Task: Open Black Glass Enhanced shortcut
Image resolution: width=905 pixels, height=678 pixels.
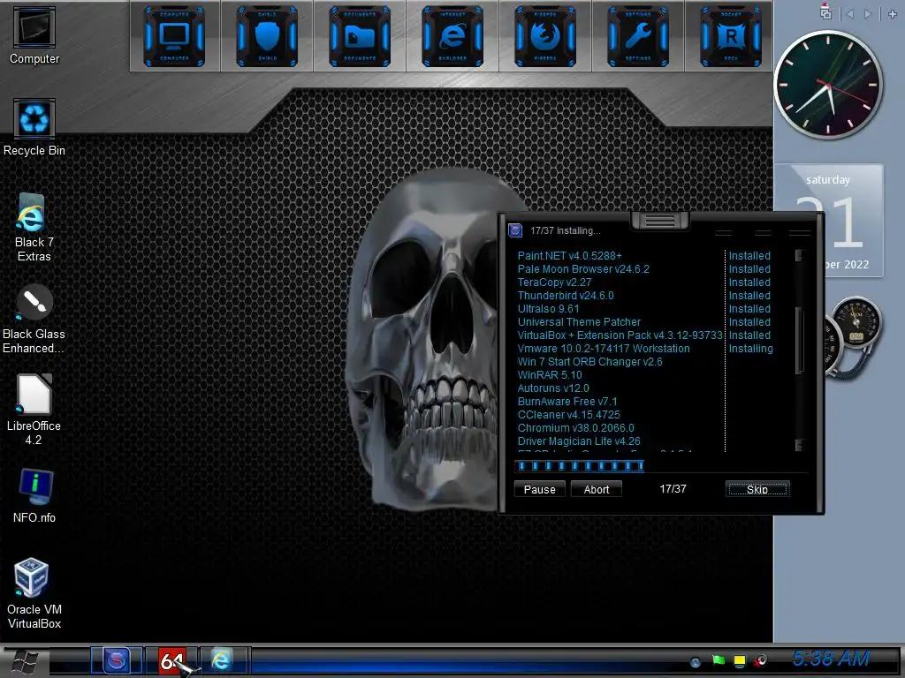Action: (x=34, y=319)
